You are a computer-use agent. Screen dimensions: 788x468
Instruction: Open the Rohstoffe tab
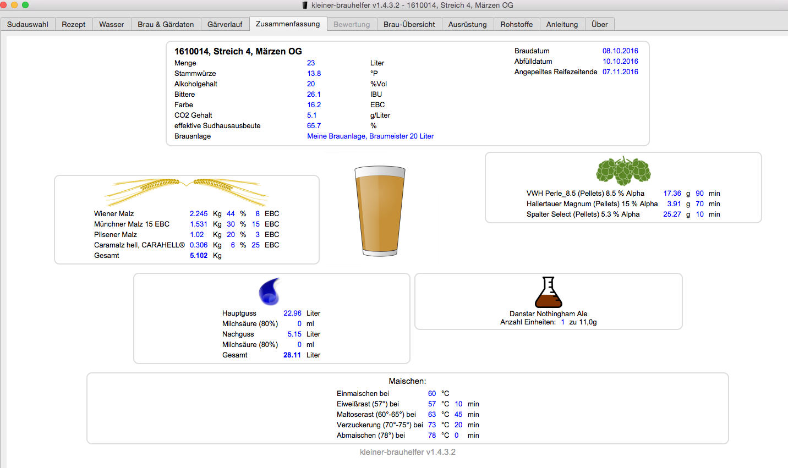pyautogui.click(x=516, y=24)
